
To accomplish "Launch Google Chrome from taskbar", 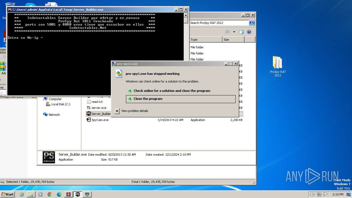I will tap(50, 194).
